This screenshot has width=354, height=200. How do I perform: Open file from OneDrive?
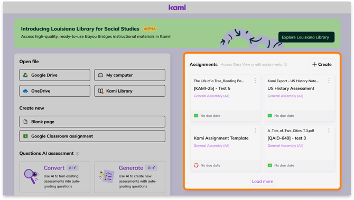click(x=54, y=91)
